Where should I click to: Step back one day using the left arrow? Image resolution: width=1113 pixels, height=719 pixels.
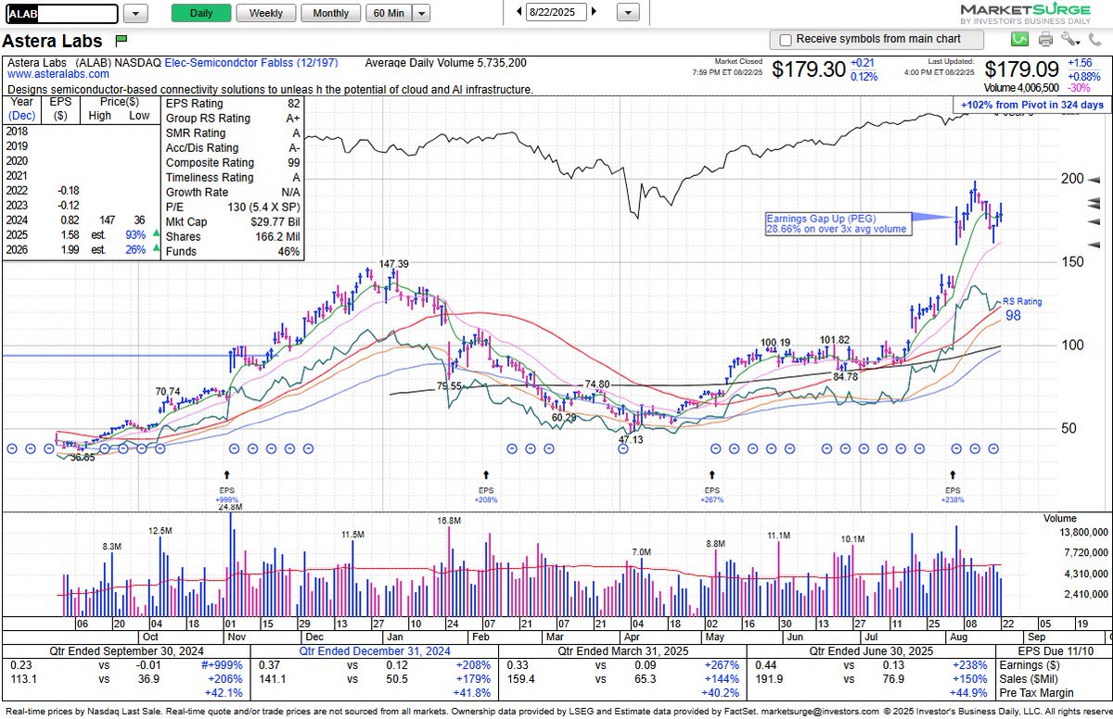click(x=520, y=12)
